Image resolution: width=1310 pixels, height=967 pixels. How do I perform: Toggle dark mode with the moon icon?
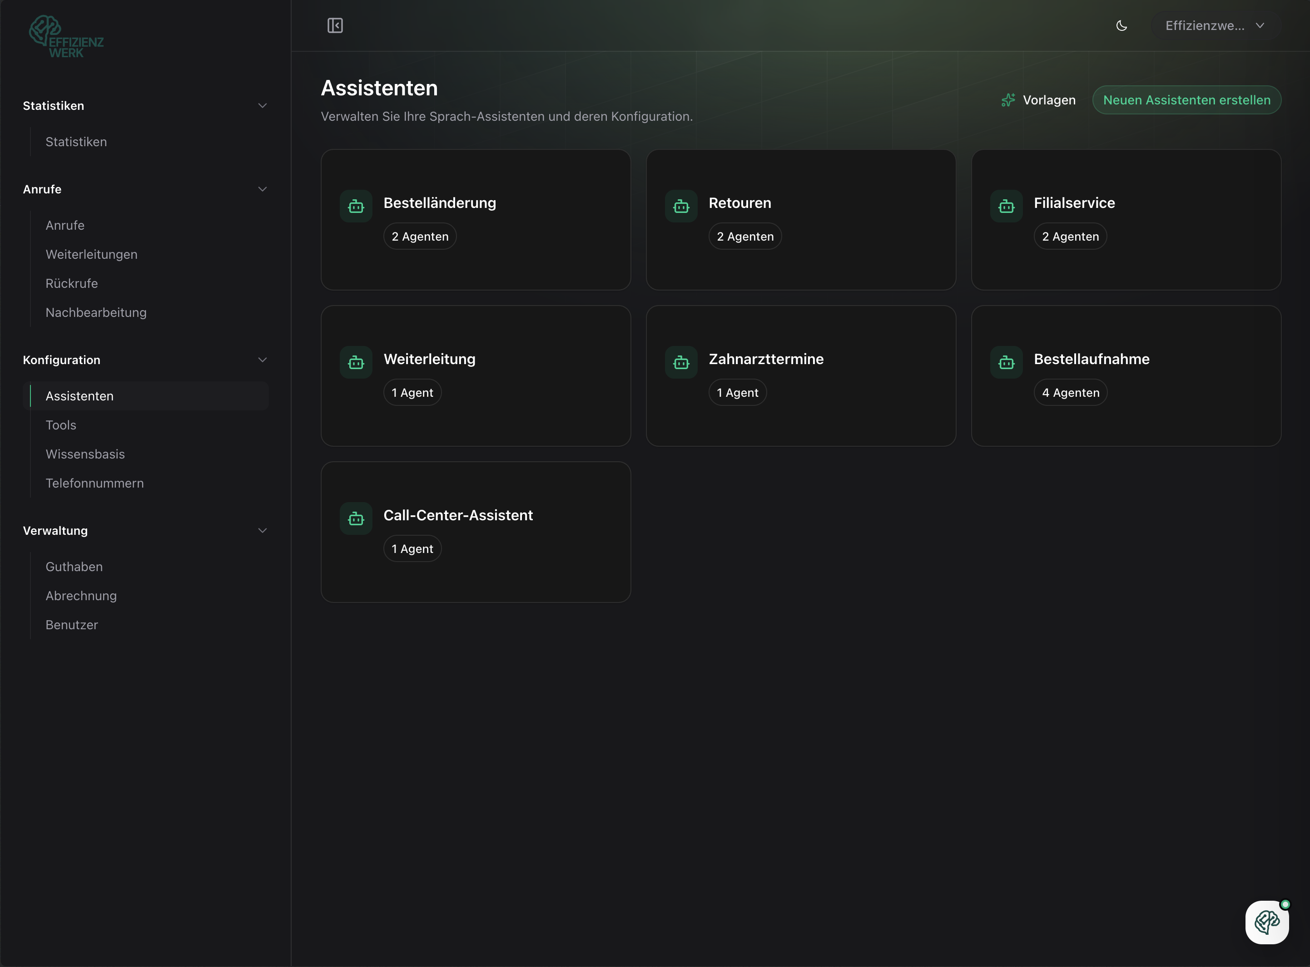click(x=1121, y=26)
